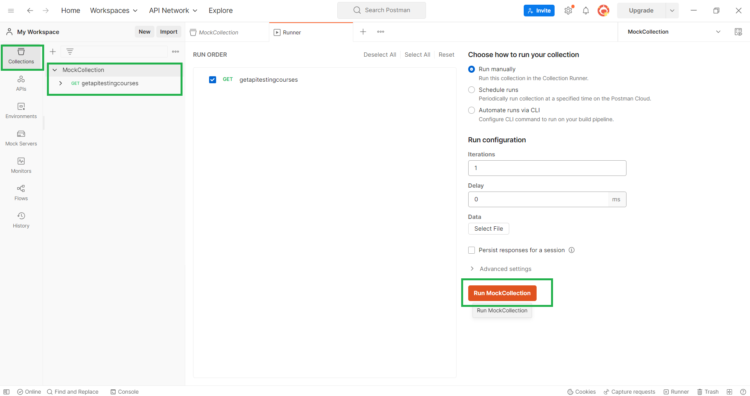The image size is (750, 396).
Task: Open the notifications bell
Action: 585,11
